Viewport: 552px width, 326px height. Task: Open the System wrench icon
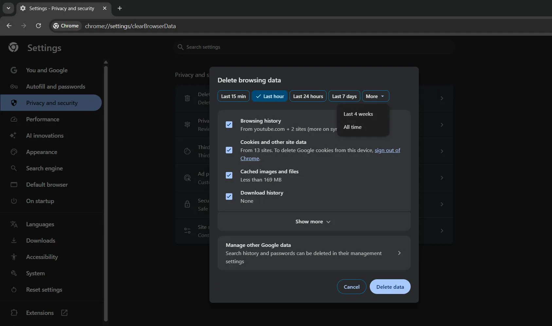coord(14,273)
